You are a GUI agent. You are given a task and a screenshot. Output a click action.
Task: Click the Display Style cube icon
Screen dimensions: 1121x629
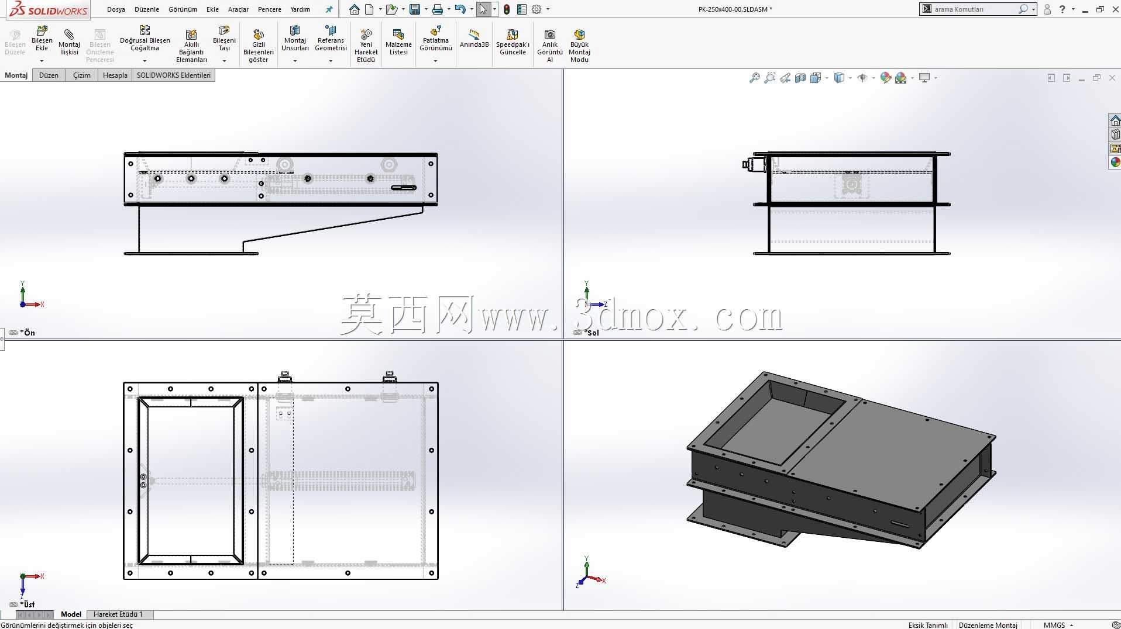pyautogui.click(x=839, y=78)
